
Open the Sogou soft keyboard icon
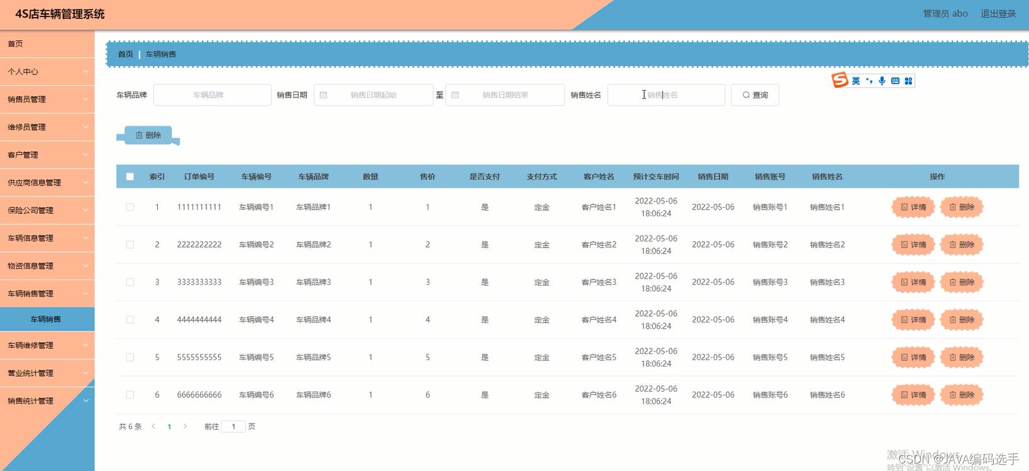[x=895, y=81]
